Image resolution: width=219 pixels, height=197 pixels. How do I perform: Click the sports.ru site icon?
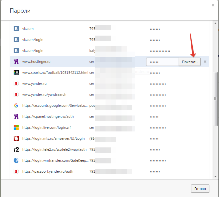pyautogui.click(x=16, y=73)
